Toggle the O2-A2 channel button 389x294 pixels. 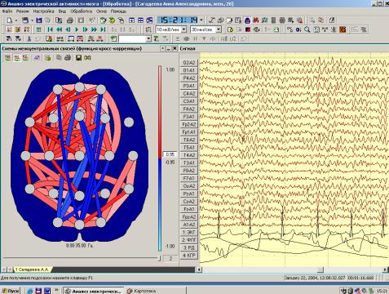tap(189, 63)
